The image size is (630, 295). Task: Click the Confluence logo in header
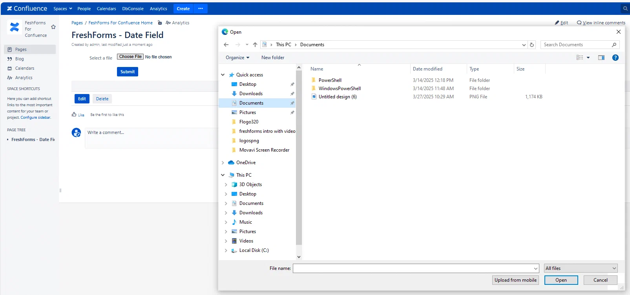point(27,8)
